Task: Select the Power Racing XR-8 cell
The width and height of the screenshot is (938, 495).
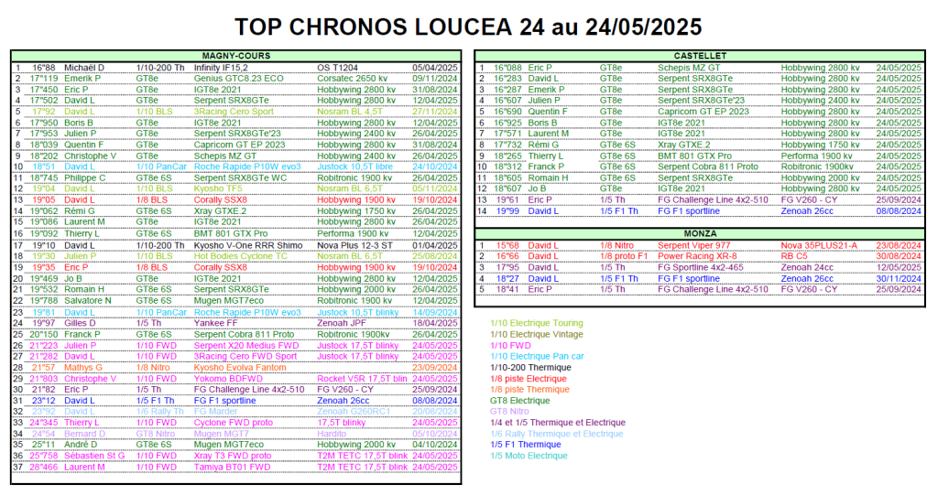Action: (x=697, y=256)
